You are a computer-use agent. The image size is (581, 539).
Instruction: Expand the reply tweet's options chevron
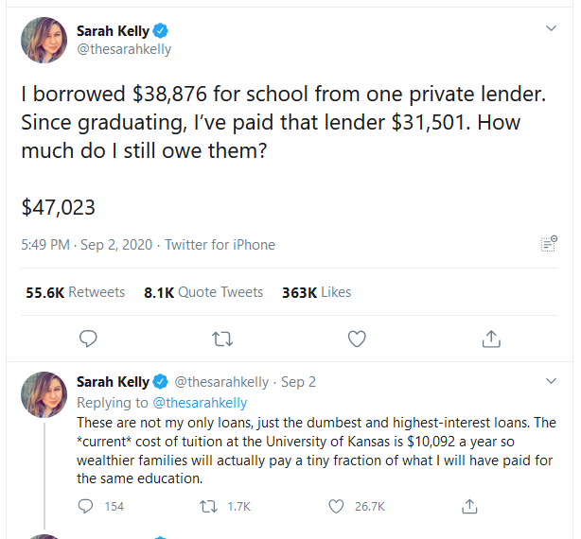click(x=552, y=381)
